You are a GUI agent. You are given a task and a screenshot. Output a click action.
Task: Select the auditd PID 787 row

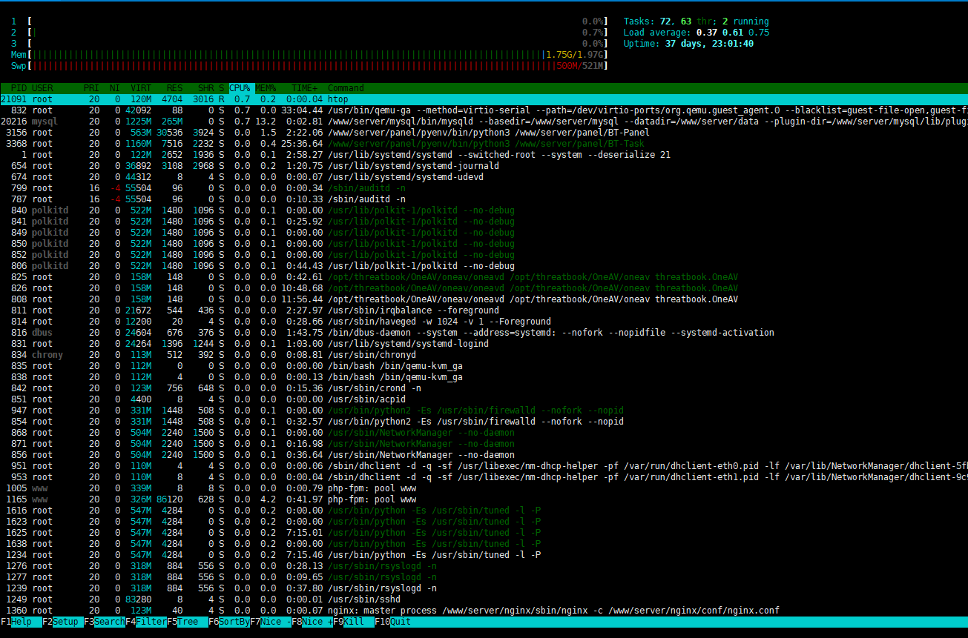coord(484,199)
